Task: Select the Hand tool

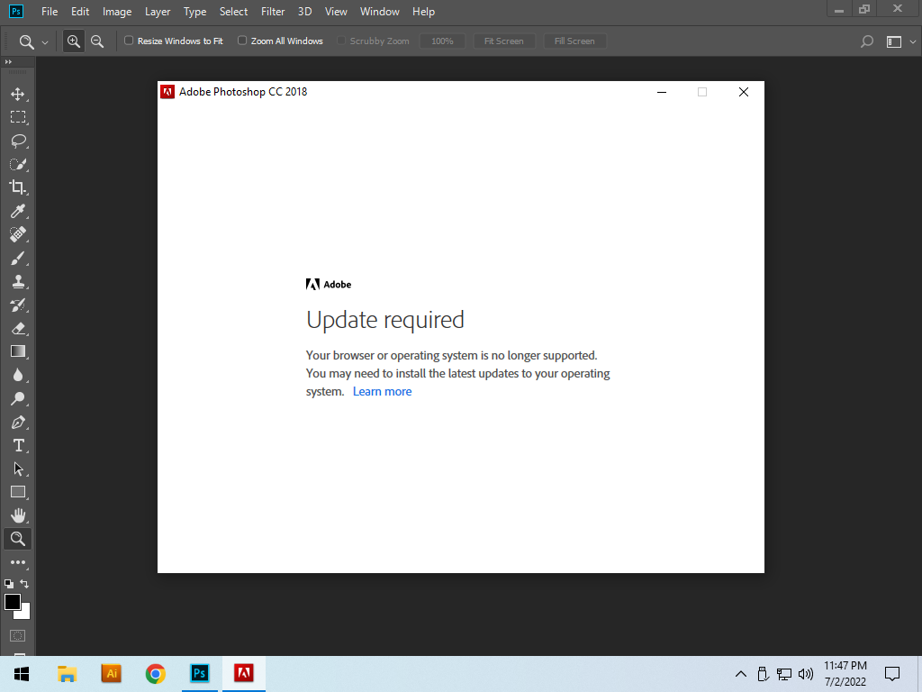Action: [18, 515]
